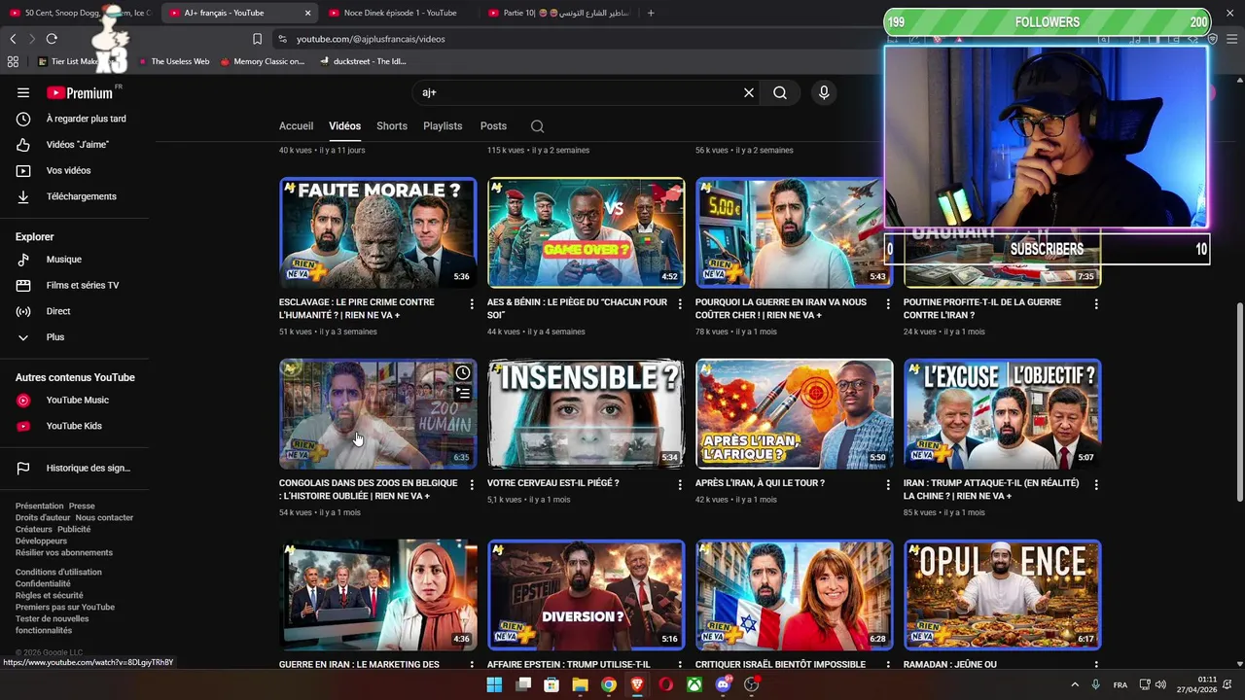Open options for CONGOLAIS DANS DES ZOOS video
Viewport: 1245px width, 700px height.
472,484
